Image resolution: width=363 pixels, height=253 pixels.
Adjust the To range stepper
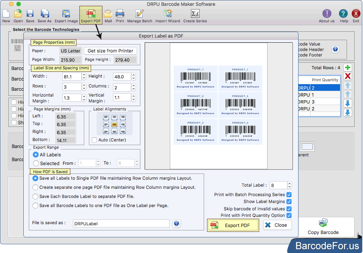(137, 163)
